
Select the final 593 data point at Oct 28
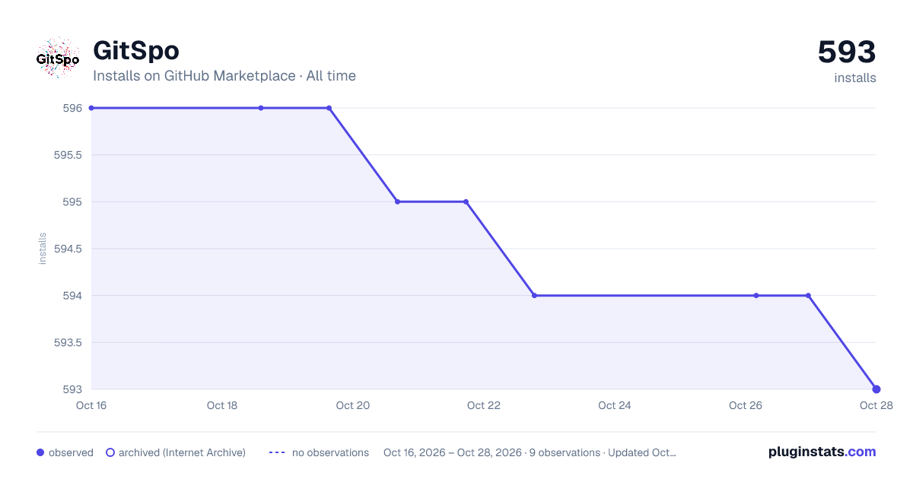pyautogui.click(x=876, y=389)
